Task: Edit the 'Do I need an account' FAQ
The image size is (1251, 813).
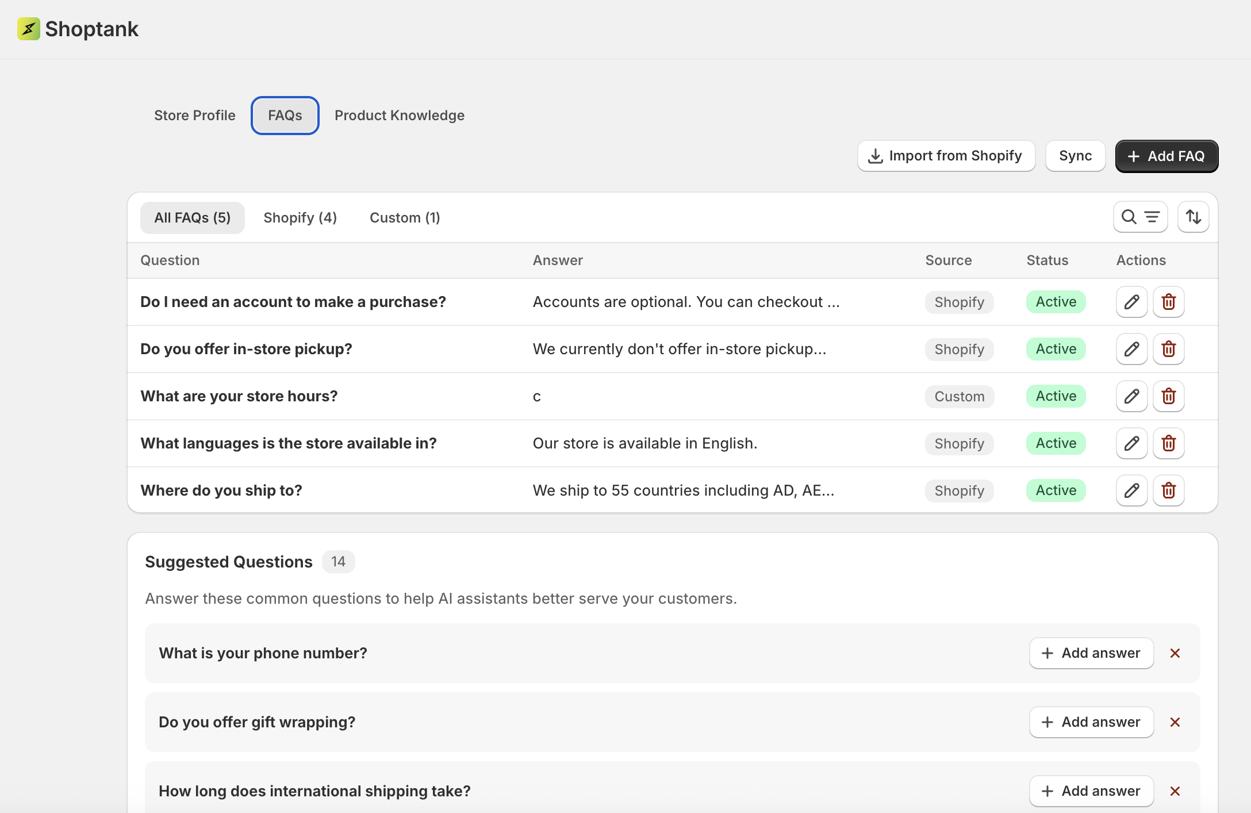Action: click(x=1131, y=302)
